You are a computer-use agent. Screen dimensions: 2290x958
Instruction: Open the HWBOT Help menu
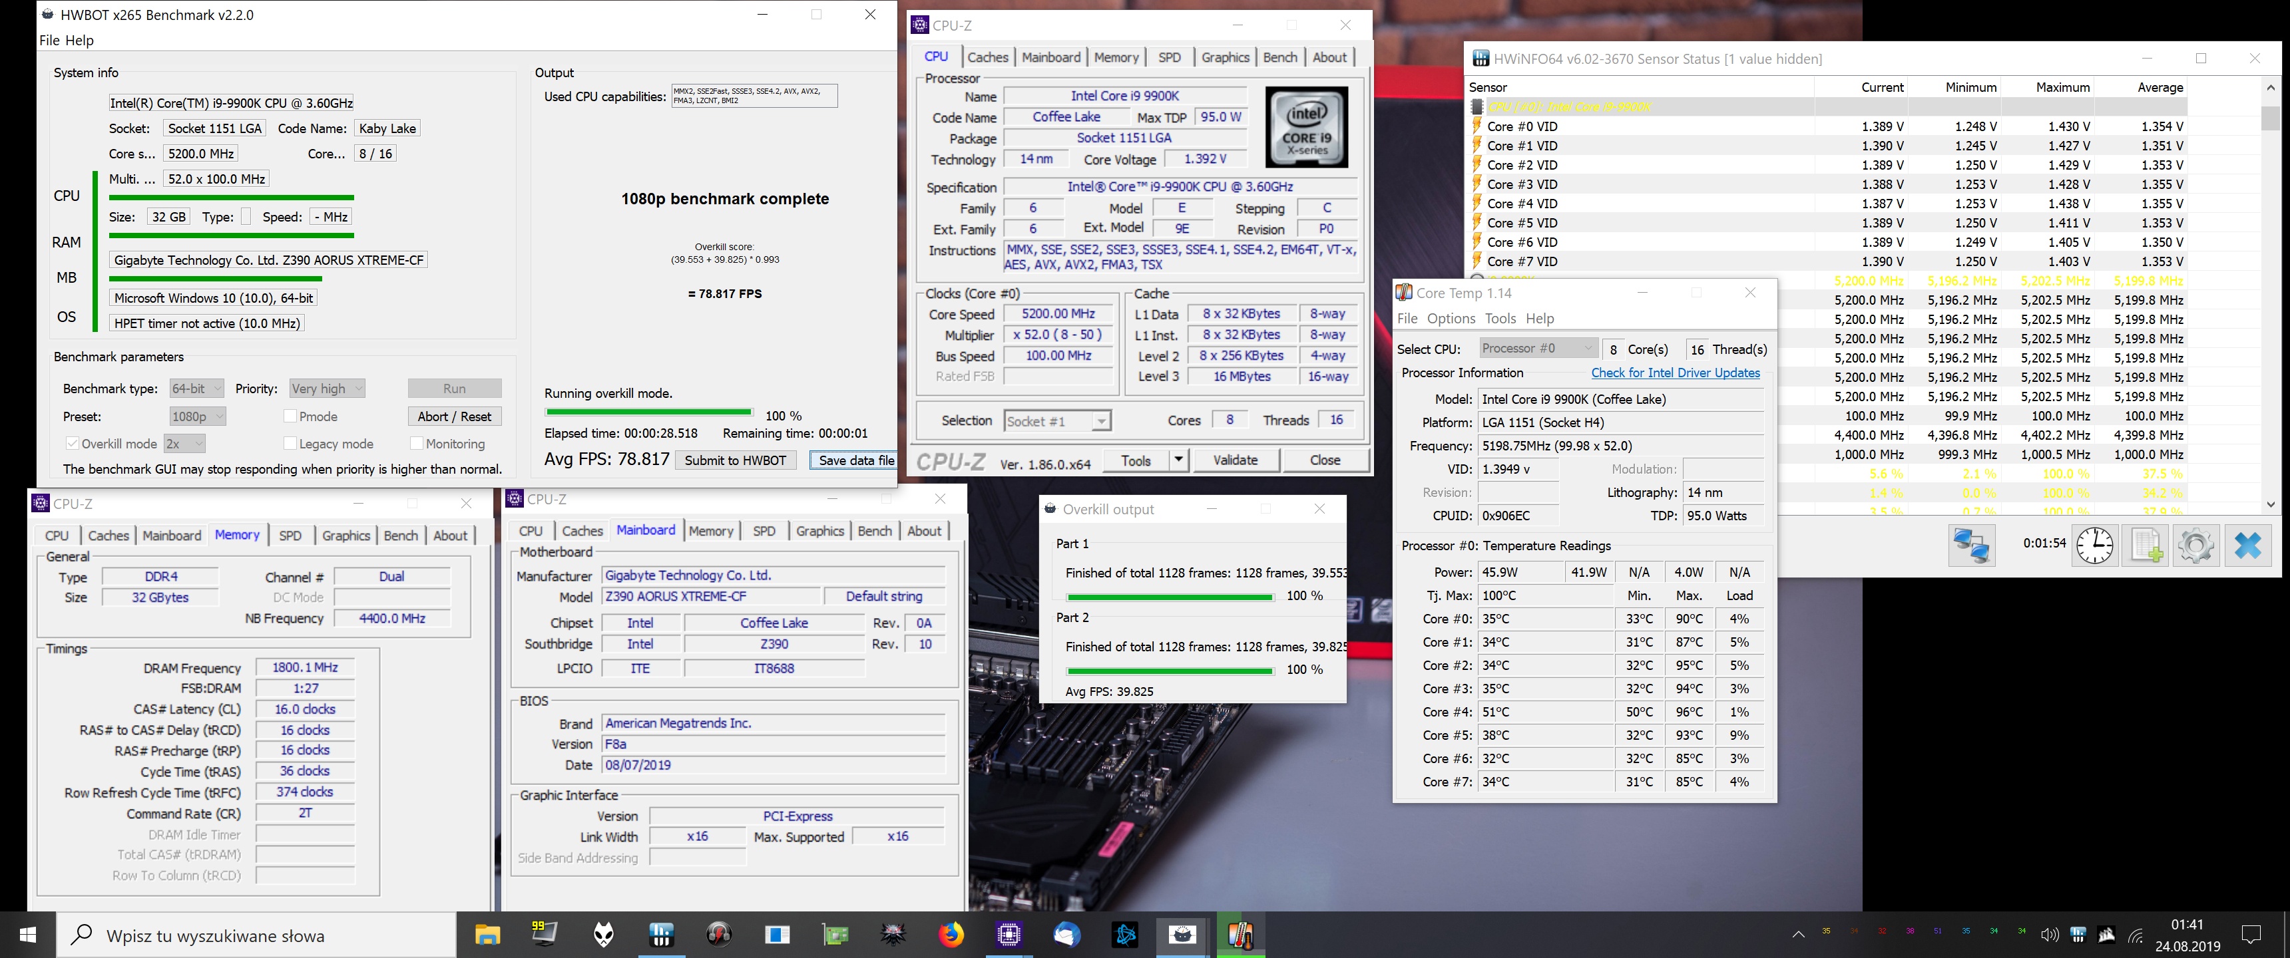point(79,40)
